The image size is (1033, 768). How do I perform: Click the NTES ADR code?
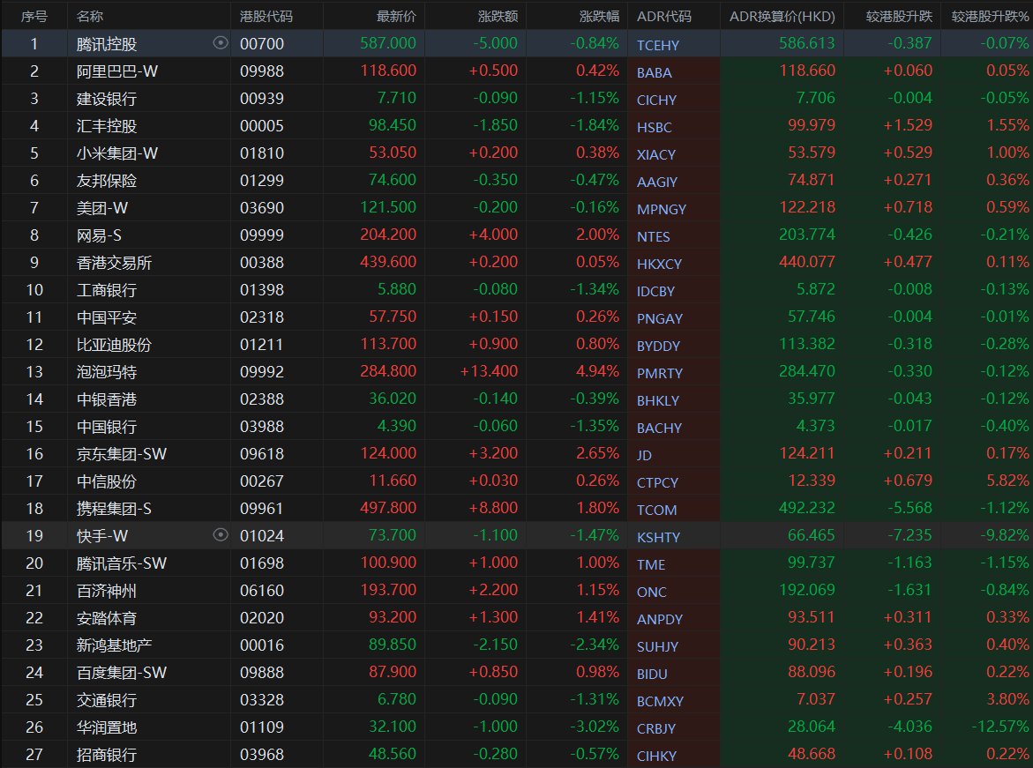pos(654,236)
